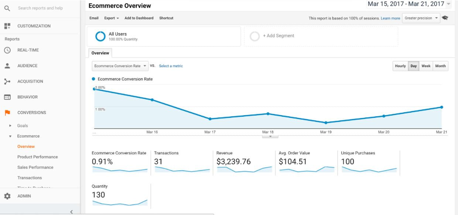Image resolution: width=458 pixels, height=215 pixels.
Task: Click the Mar 17 data point on chart
Action: click(x=210, y=119)
